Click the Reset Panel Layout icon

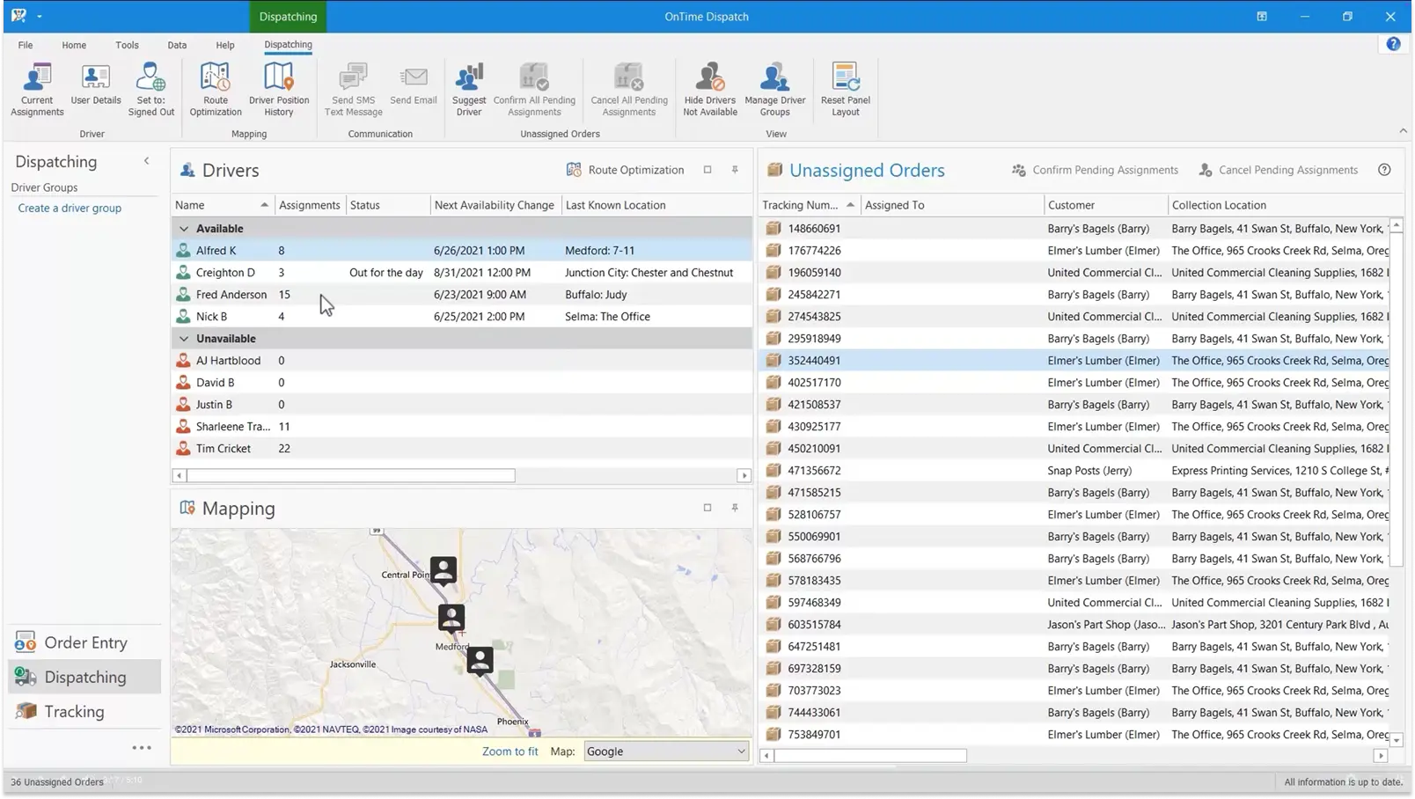tap(844, 88)
